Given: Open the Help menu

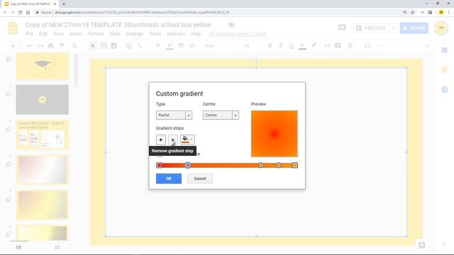Looking at the screenshot, I should 196,34.
